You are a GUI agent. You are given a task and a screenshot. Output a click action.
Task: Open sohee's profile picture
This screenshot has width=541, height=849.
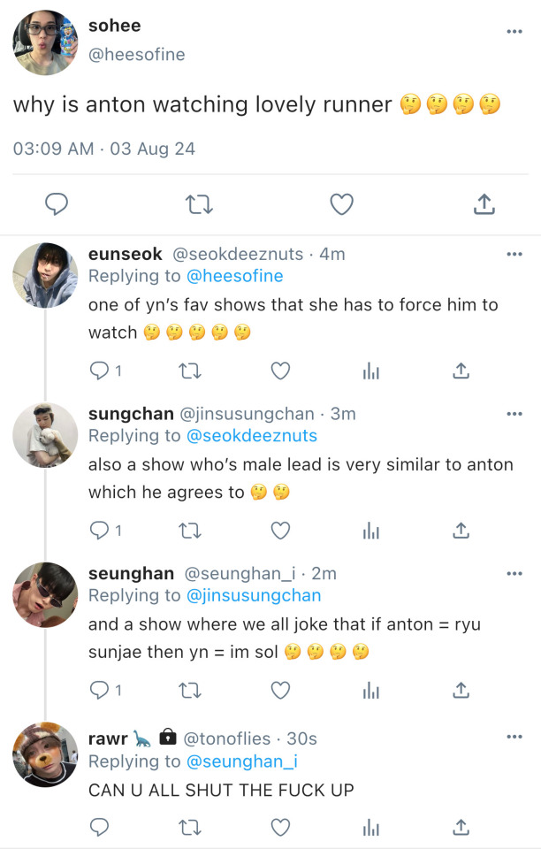[45, 42]
